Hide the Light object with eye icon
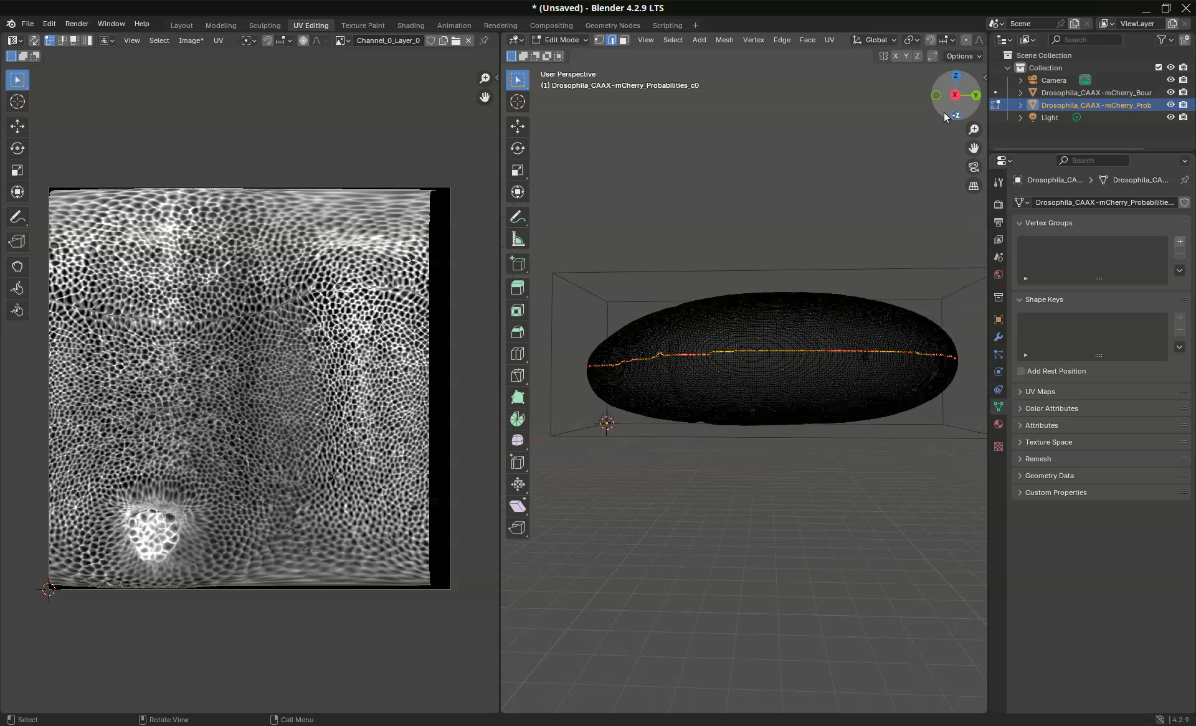 click(x=1170, y=117)
